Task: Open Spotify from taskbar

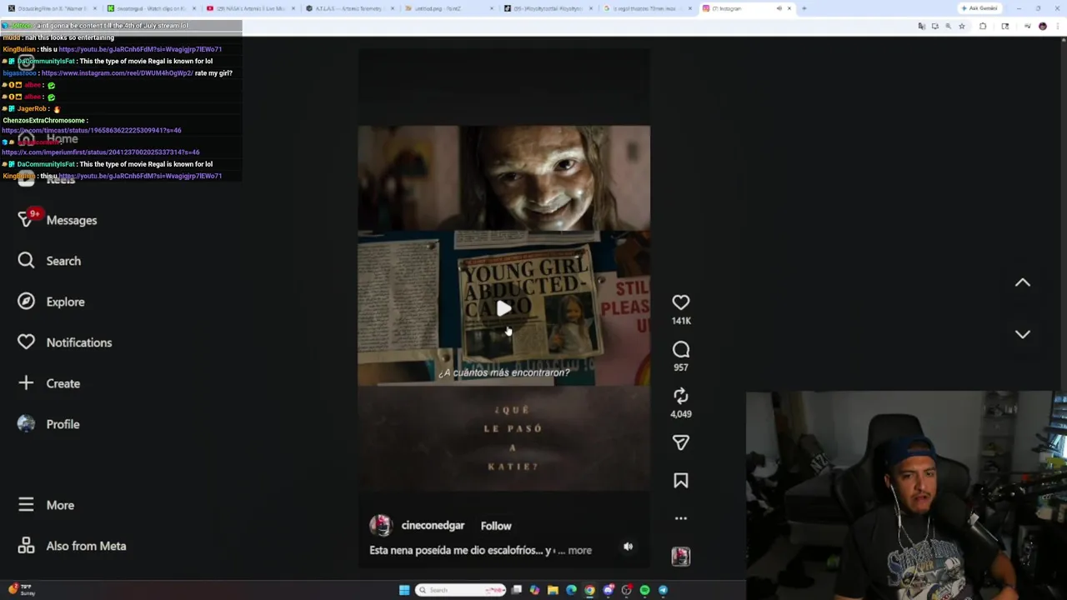Action: click(644, 590)
